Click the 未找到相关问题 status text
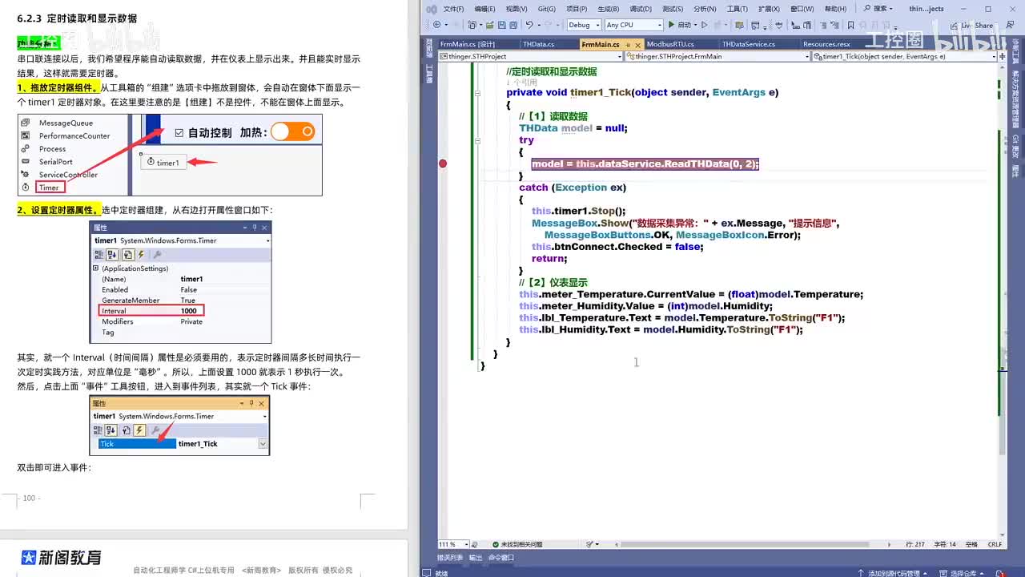Viewport: 1025px width, 577px height. pyautogui.click(x=521, y=544)
